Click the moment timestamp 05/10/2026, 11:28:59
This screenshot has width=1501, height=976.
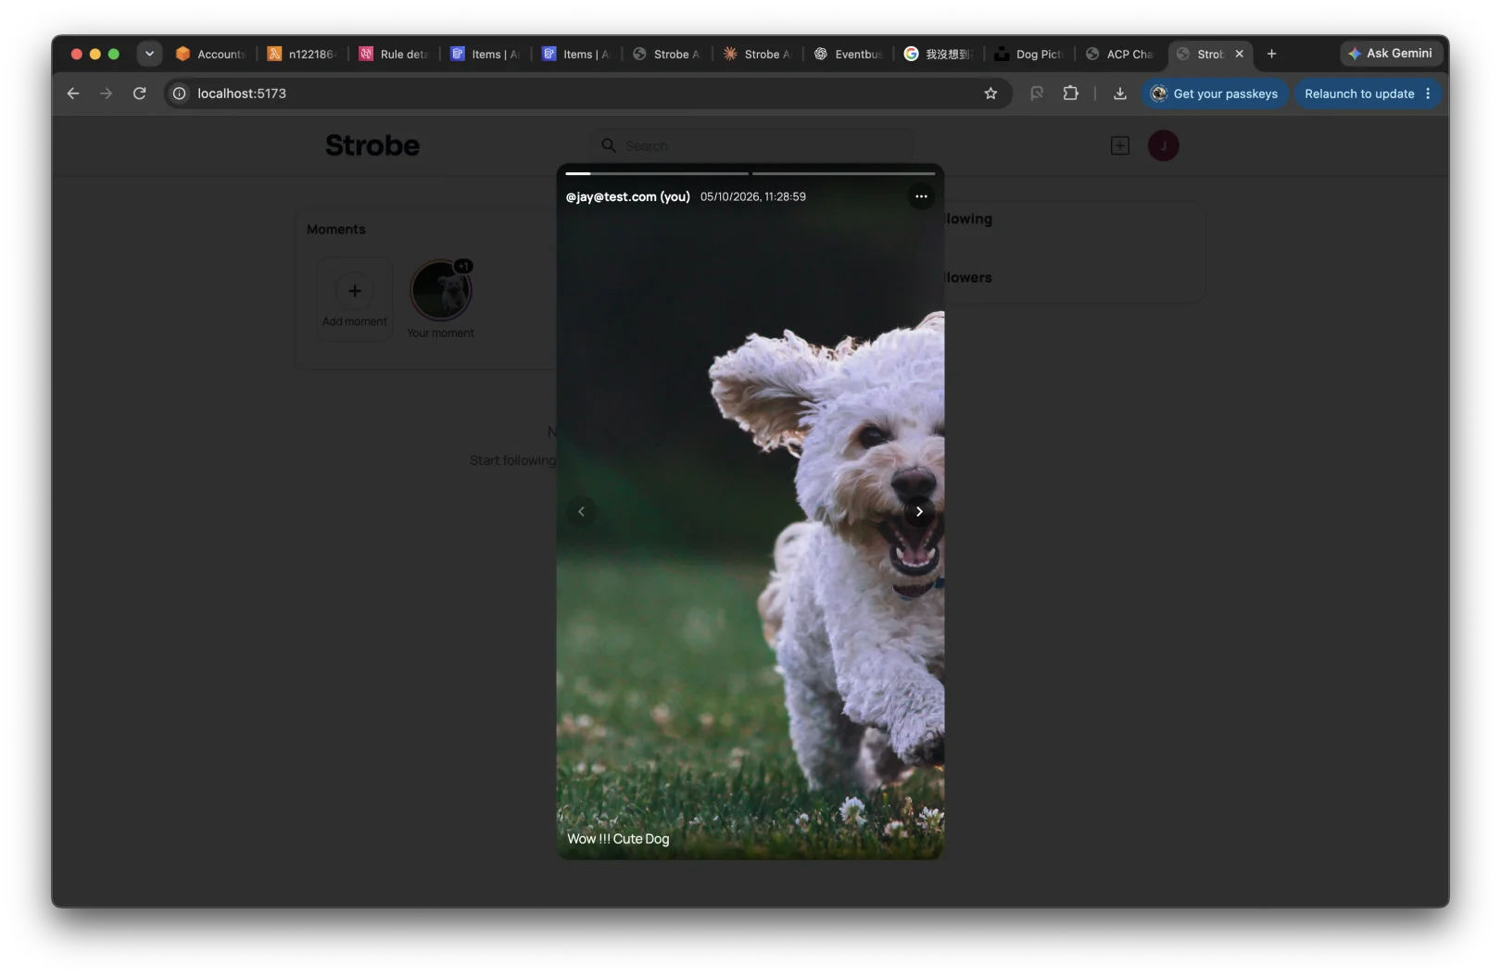click(x=753, y=196)
